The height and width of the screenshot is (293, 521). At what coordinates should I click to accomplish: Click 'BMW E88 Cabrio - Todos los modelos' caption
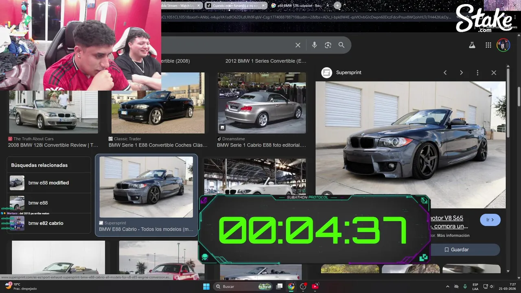[x=146, y=229]
